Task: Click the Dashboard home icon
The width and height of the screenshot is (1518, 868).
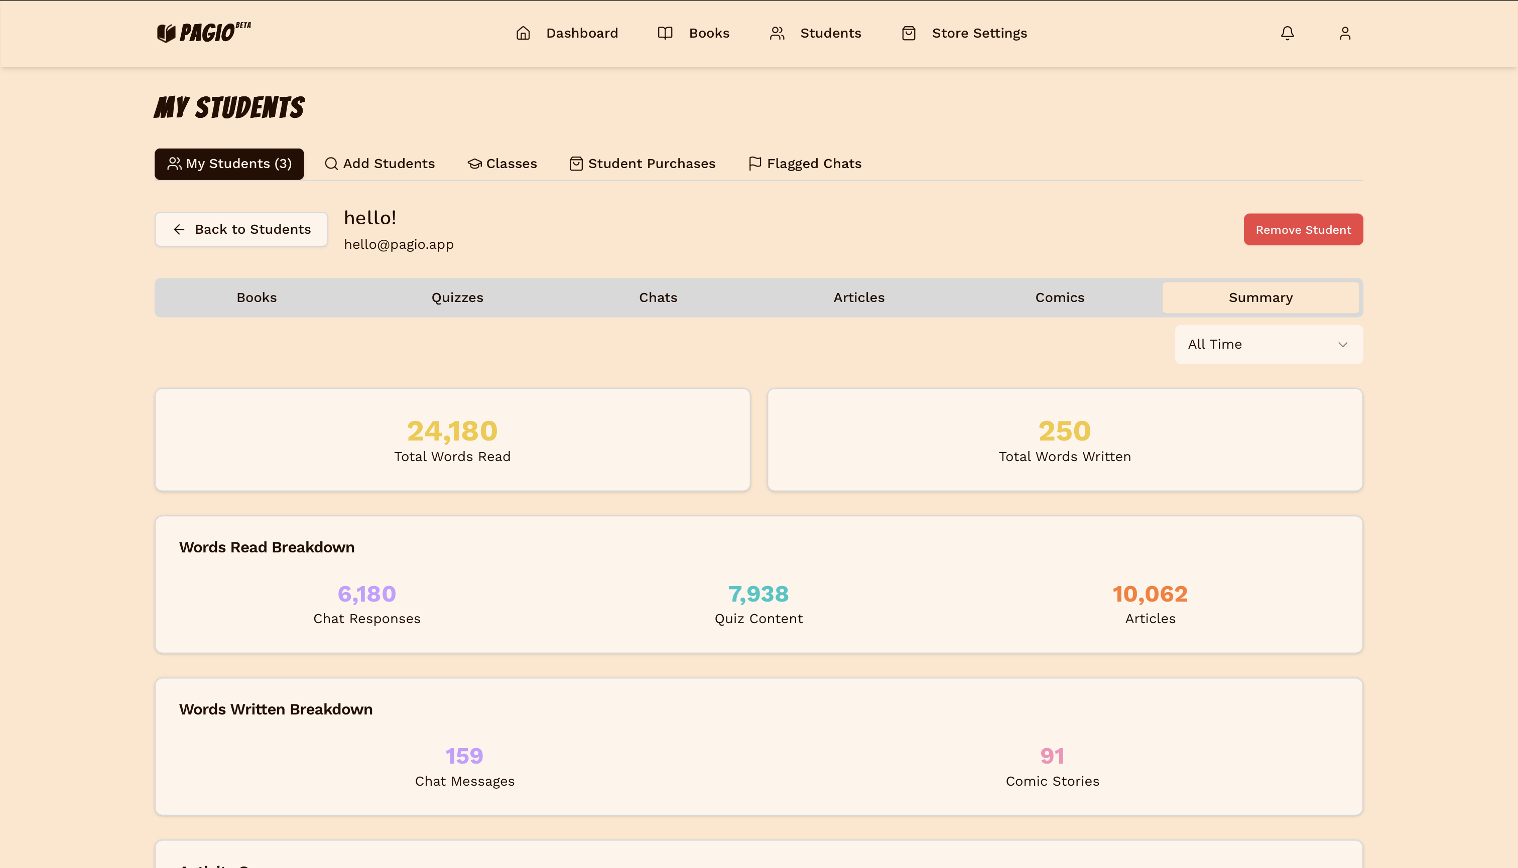Action: point(523,34)
